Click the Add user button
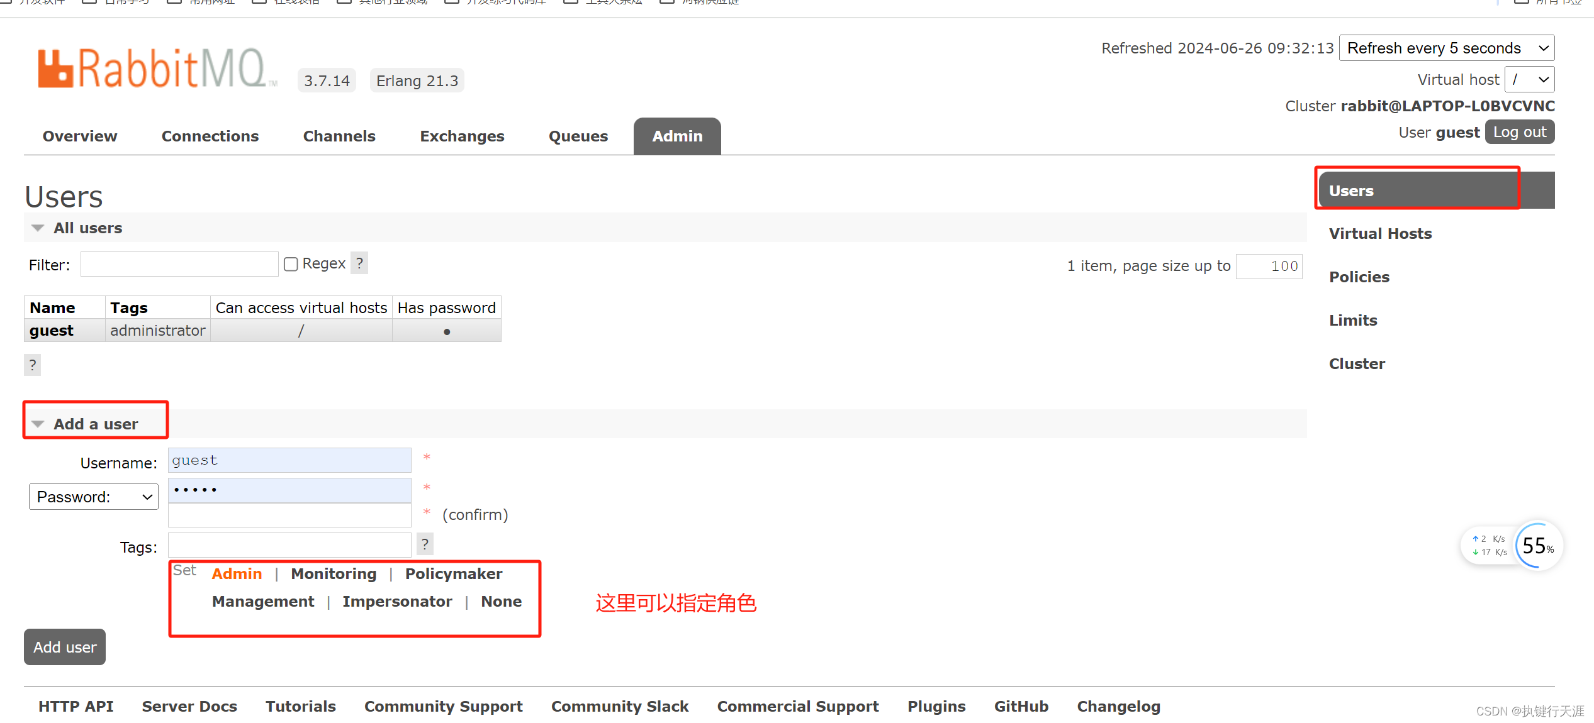 click(x=65, y=647)
